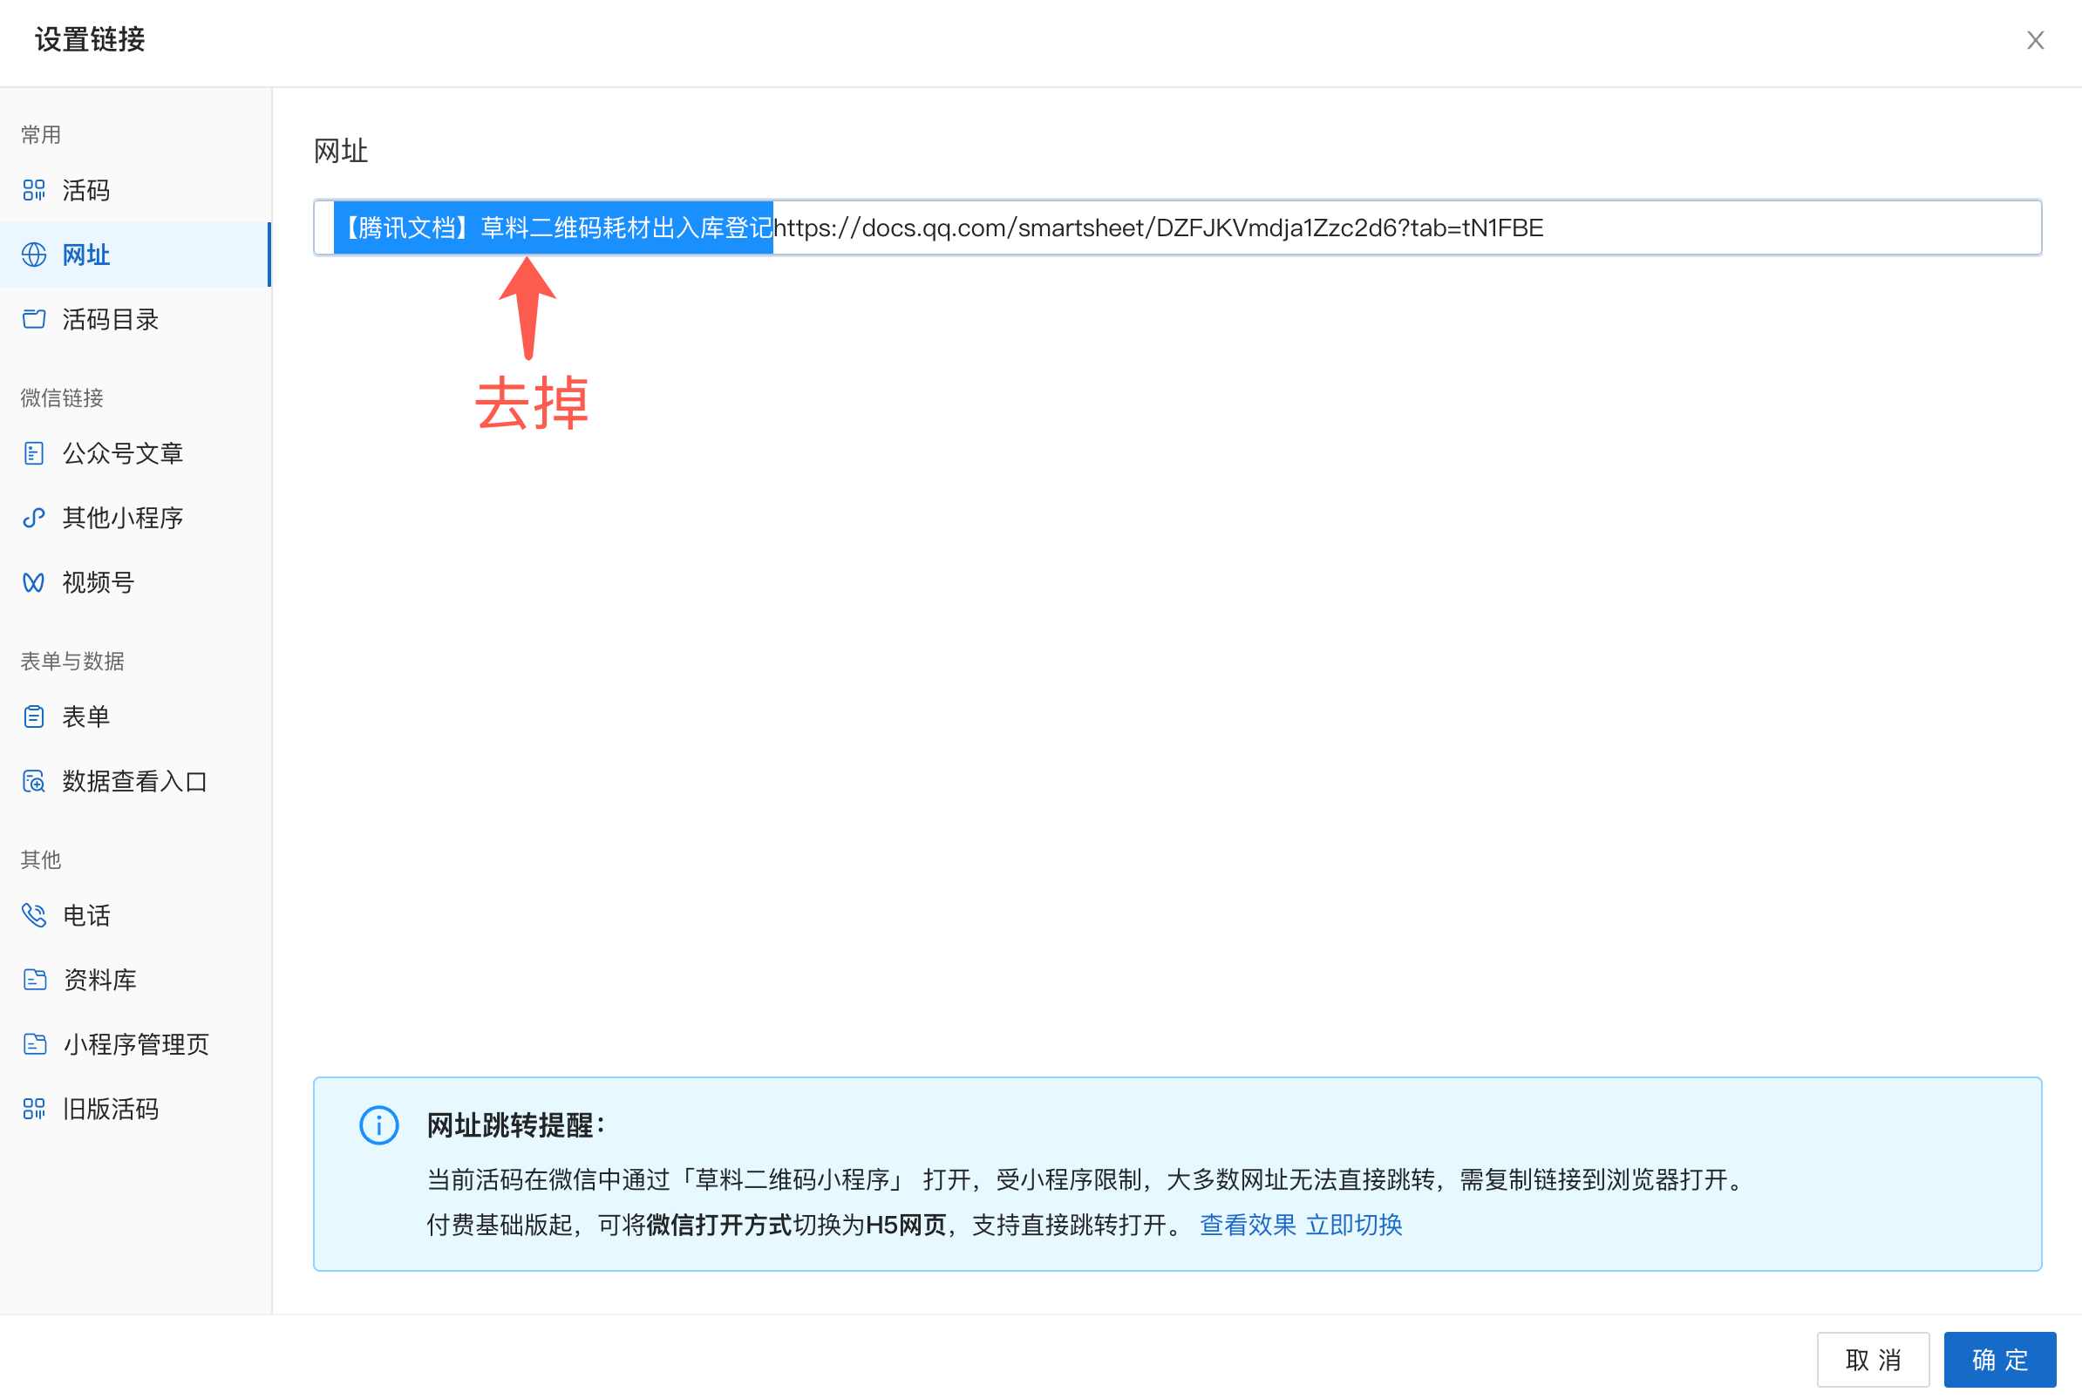Click the 查看效果 link
Screen dimensions: 2082x1399
[1248, 1225]
